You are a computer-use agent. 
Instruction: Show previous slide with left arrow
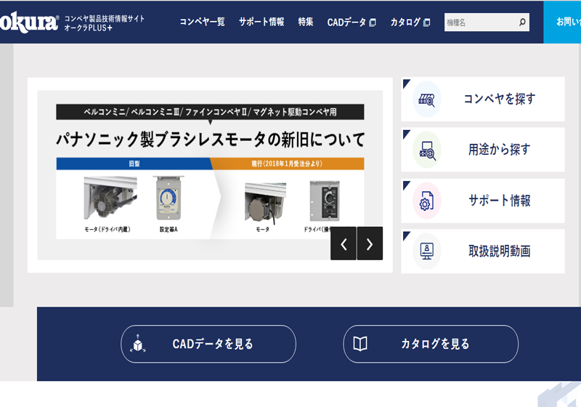point(344,243)
